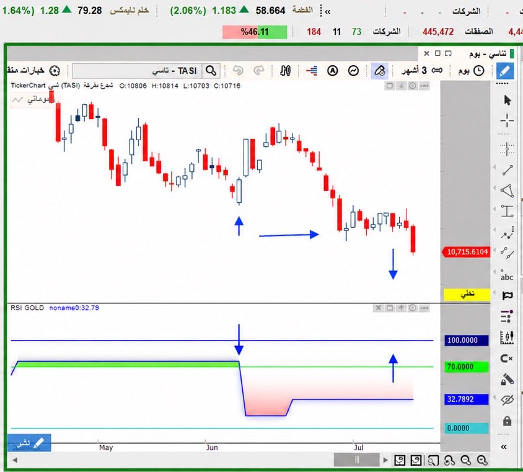Select the abc text annotation tool
Image resolution: width=523 pixels, height=472 pixels.
[507, 275]
